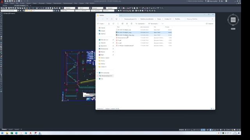Open the dimension style dropdown (ISO-25)
This screenshot has height=140, width=250.
point(84,8)
